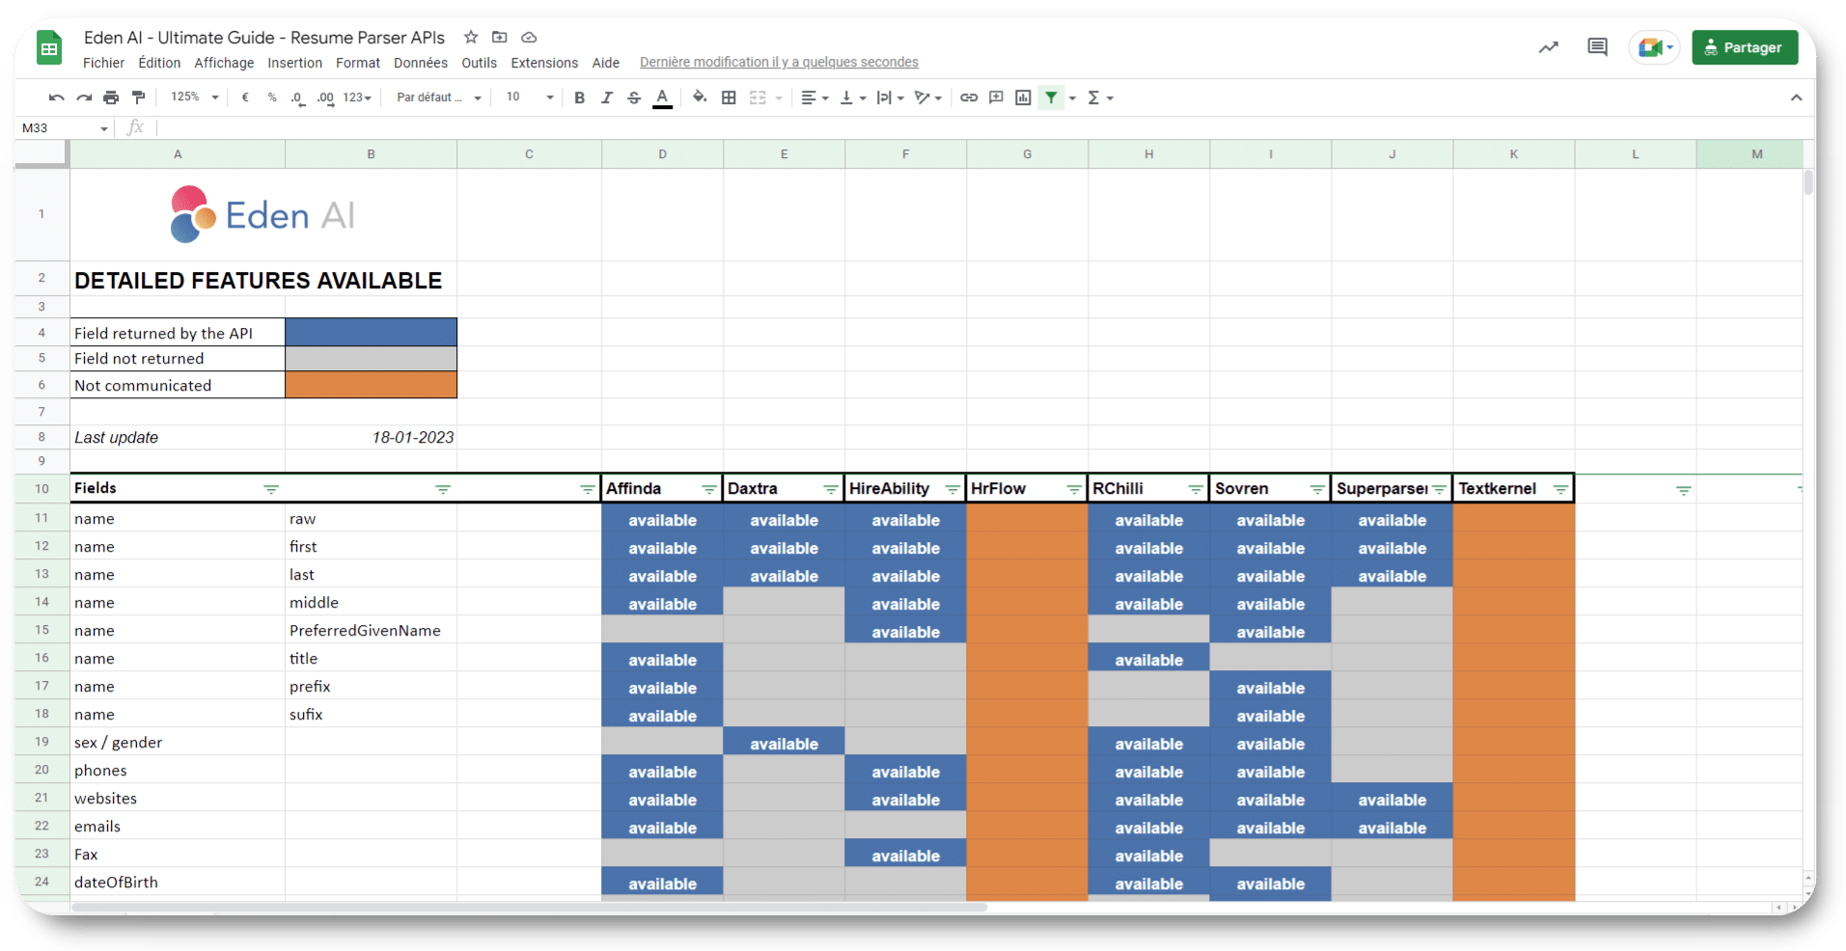Click the document title to rename
This screenshot has width=1846, height=951.
click(x=264, y=38)
